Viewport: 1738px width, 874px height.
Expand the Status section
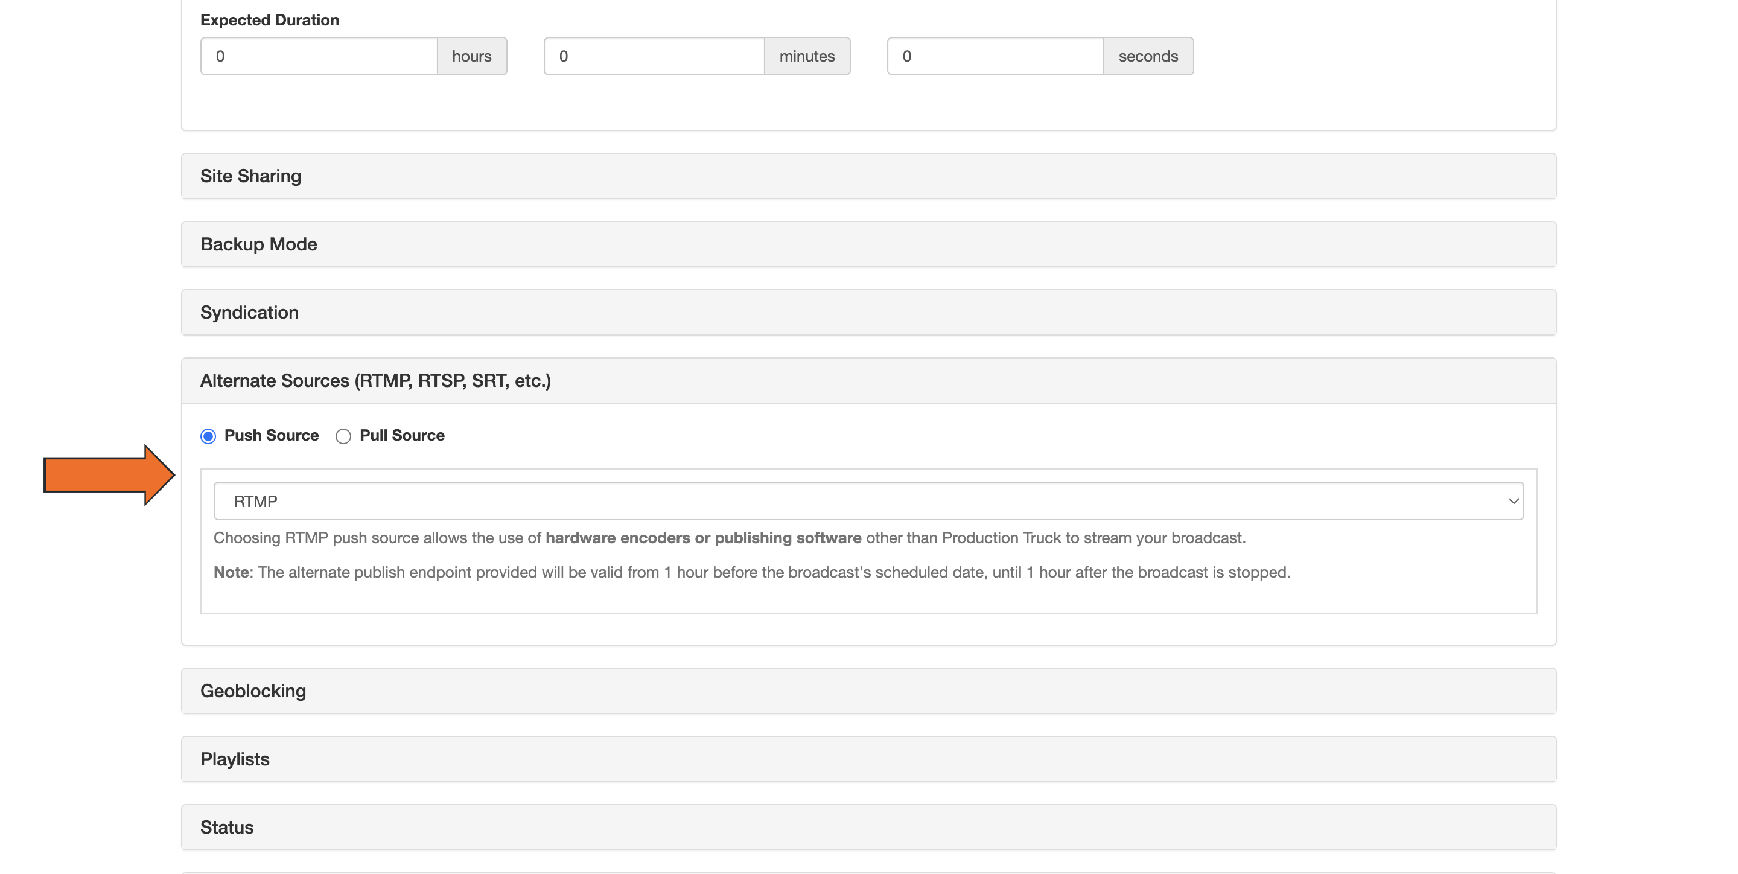(226, 826)
